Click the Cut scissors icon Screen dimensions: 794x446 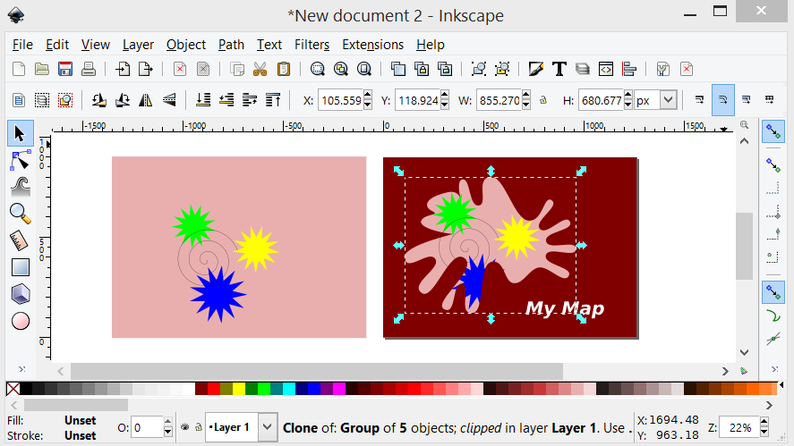260,69
